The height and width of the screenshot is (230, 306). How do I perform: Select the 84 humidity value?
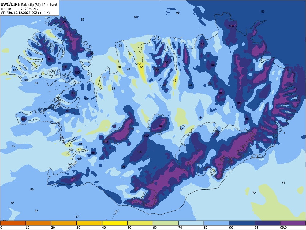(36, 83)
